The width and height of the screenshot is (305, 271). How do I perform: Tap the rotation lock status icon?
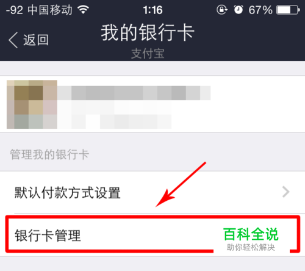(x=222, y=10)
